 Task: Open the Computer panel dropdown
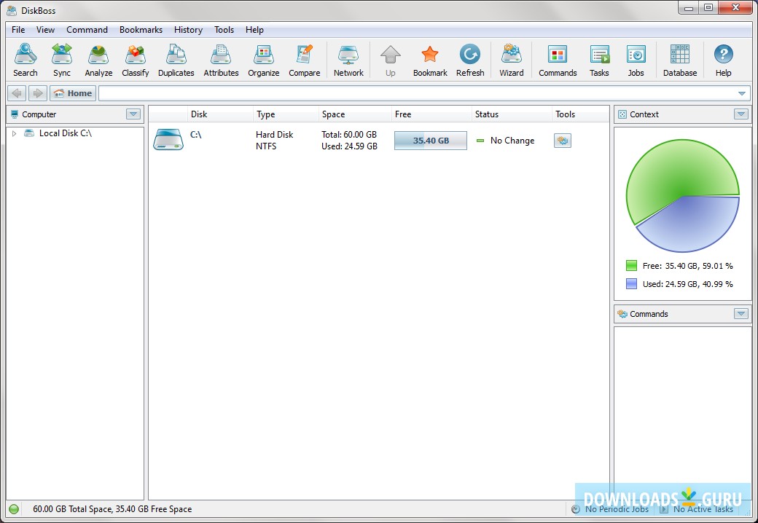pyautogui.click(x=133, y=114)
